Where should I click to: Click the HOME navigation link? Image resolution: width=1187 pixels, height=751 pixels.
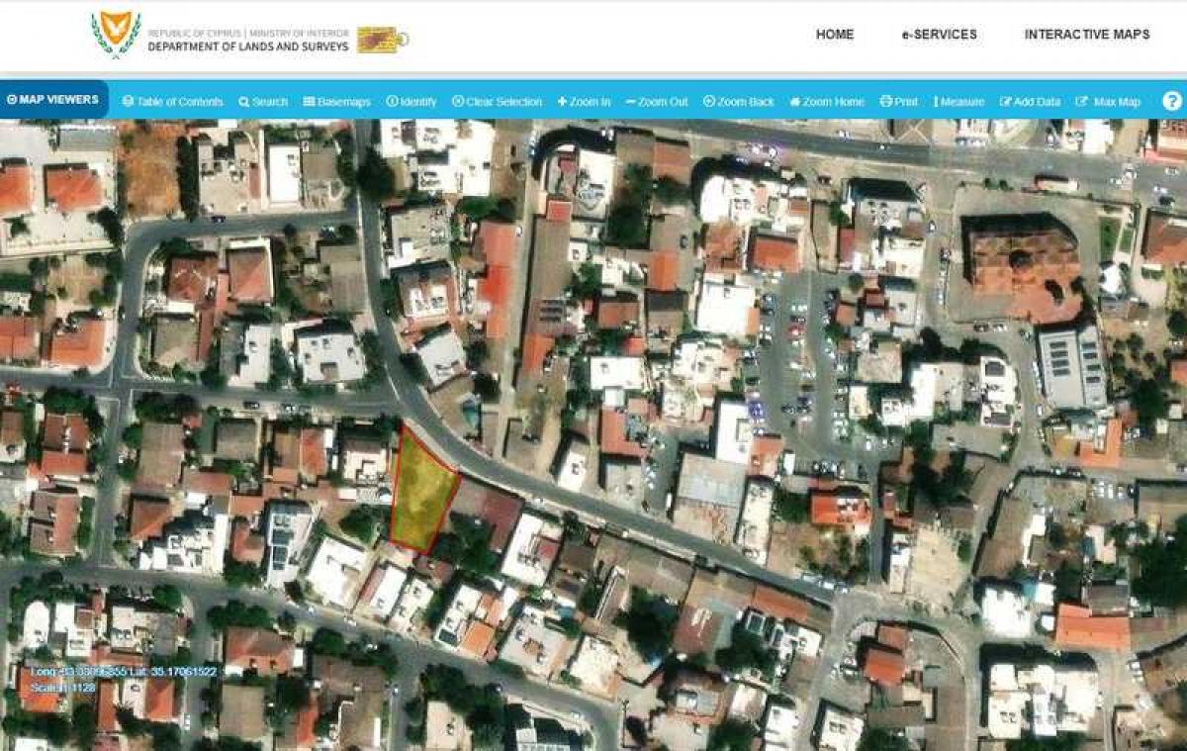(x=836, y=34)
